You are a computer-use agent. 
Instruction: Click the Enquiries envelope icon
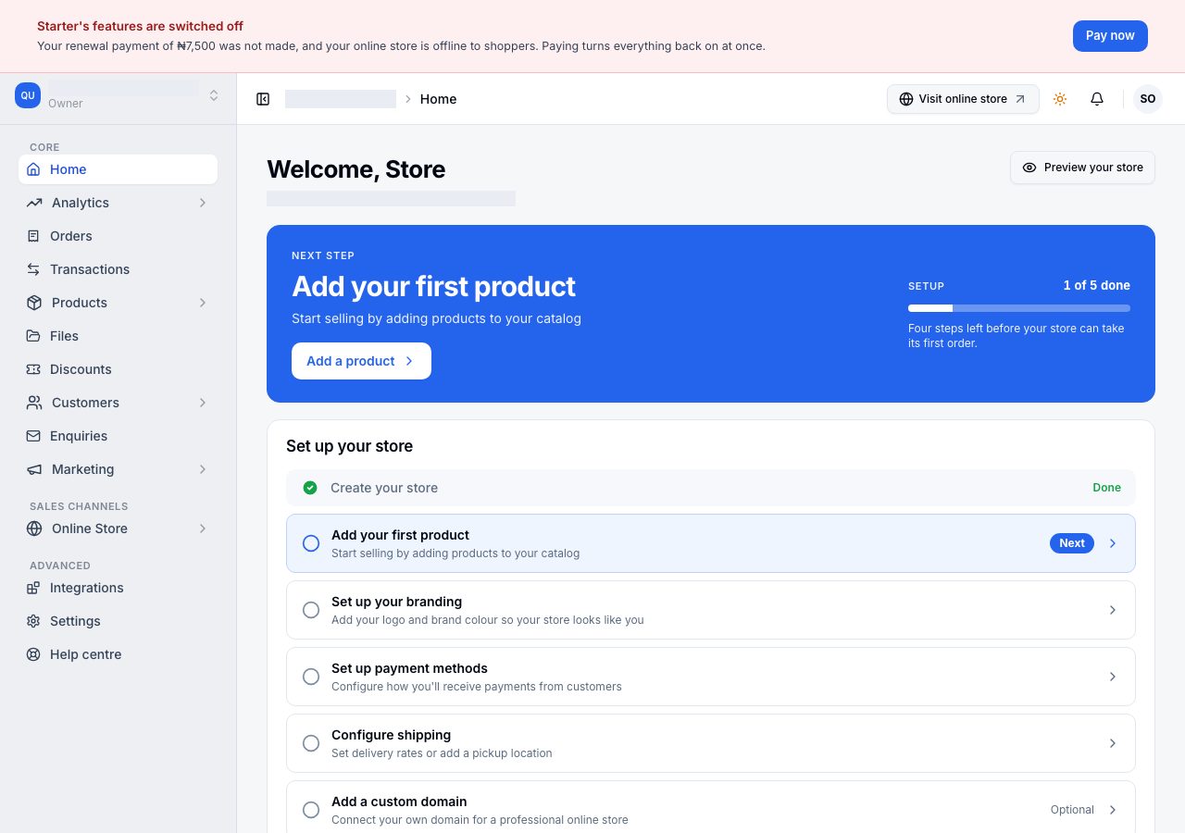point(33,436)
